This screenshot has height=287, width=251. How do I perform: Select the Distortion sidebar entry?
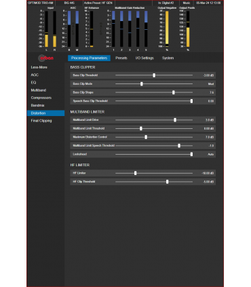pos(45,113)
